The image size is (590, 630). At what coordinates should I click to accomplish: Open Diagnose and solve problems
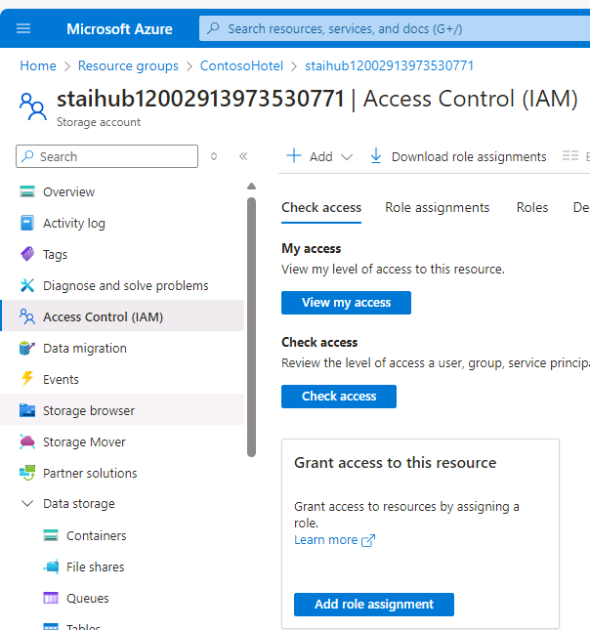point(122,285)
